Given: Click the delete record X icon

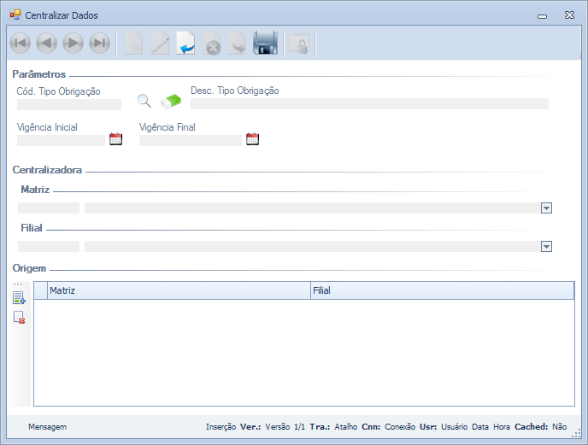Looking at the screenshot, I should pyautogui.click(x=212, y=44).
